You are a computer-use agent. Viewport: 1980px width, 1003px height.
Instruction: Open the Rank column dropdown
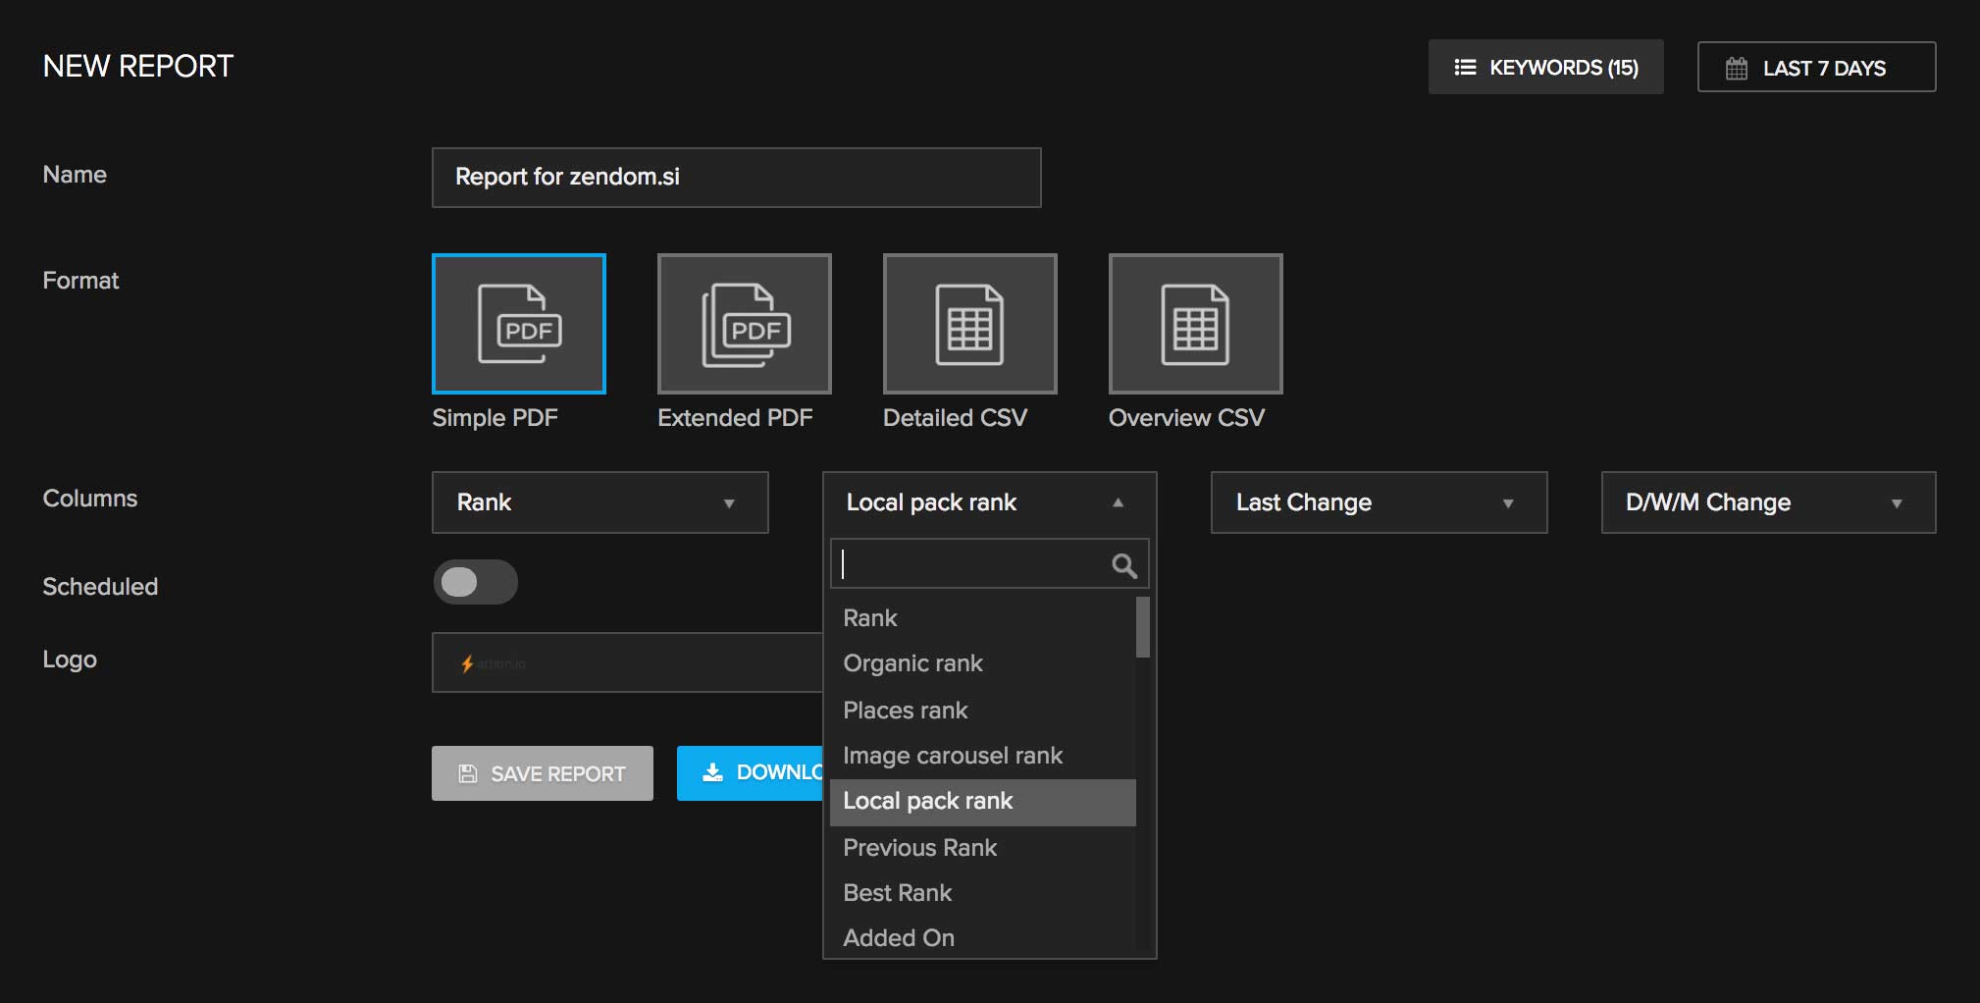[x=599, y=502]
